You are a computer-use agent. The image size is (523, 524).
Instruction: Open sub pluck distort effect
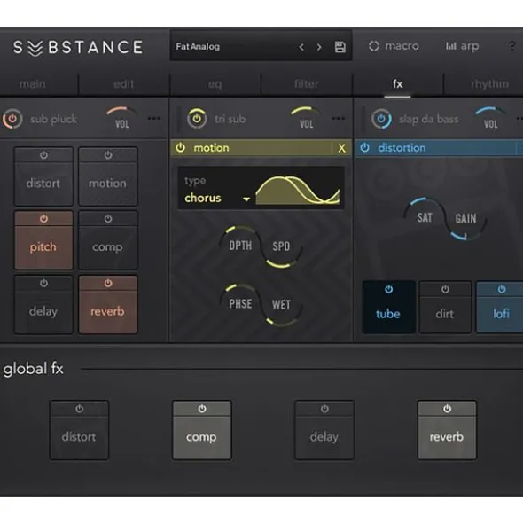tap(43, 184)
